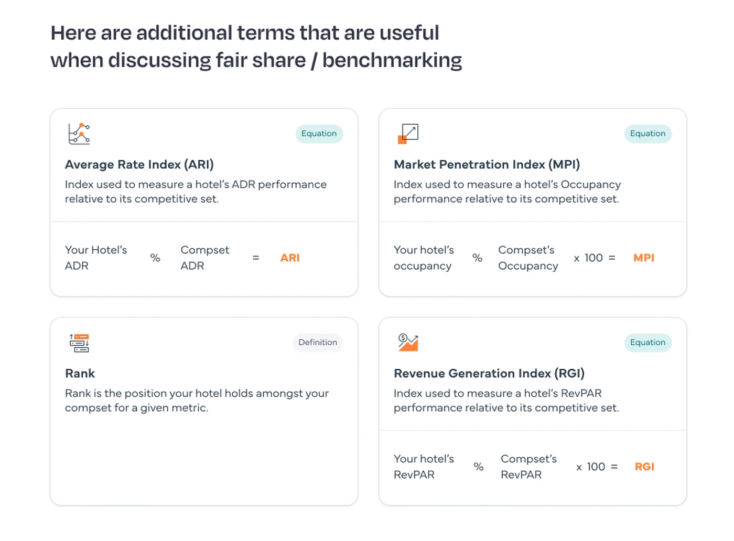This screenshot has height=541, width=734.
Task: Click the expand arrow icon above MPI
Action: pyautogui.click(x=408, y=134)
